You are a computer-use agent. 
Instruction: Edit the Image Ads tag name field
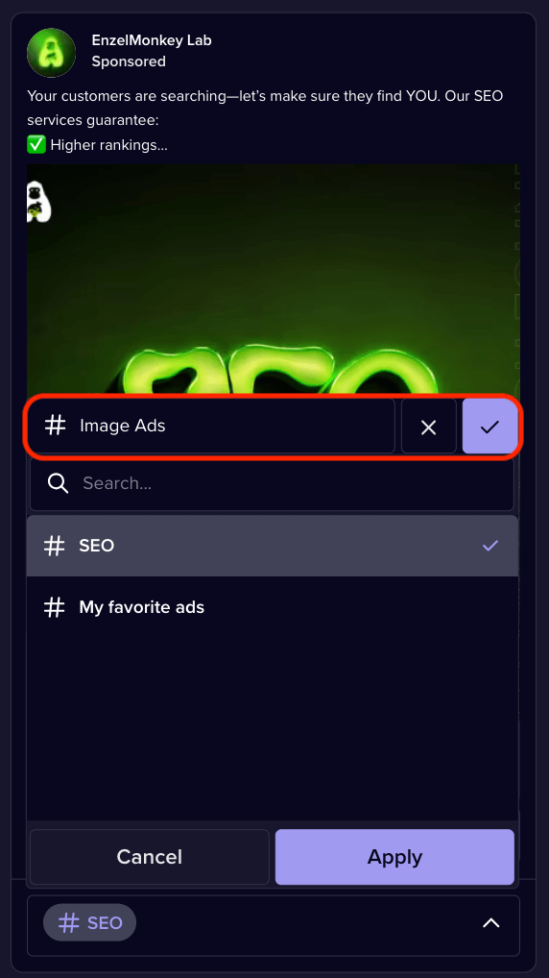(x=212, y=427)
